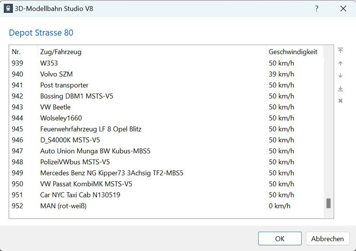Click the Geschwindigkeit column header
The image size is (356, 251).
point(293,52)
